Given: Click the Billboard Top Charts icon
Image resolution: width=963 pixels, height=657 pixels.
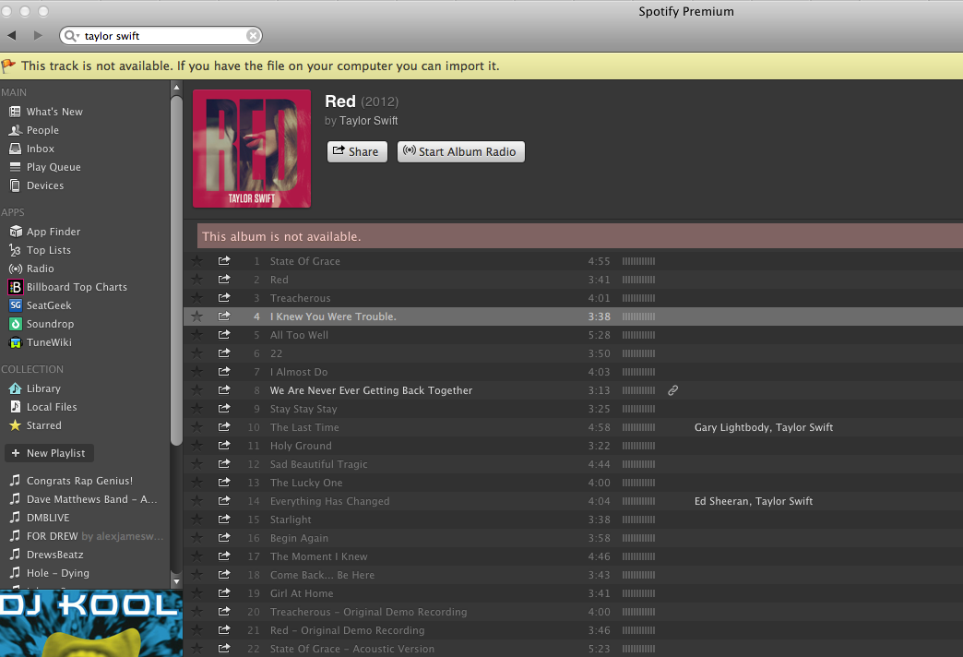Looking at the screenshot, I should pos(16,286).
